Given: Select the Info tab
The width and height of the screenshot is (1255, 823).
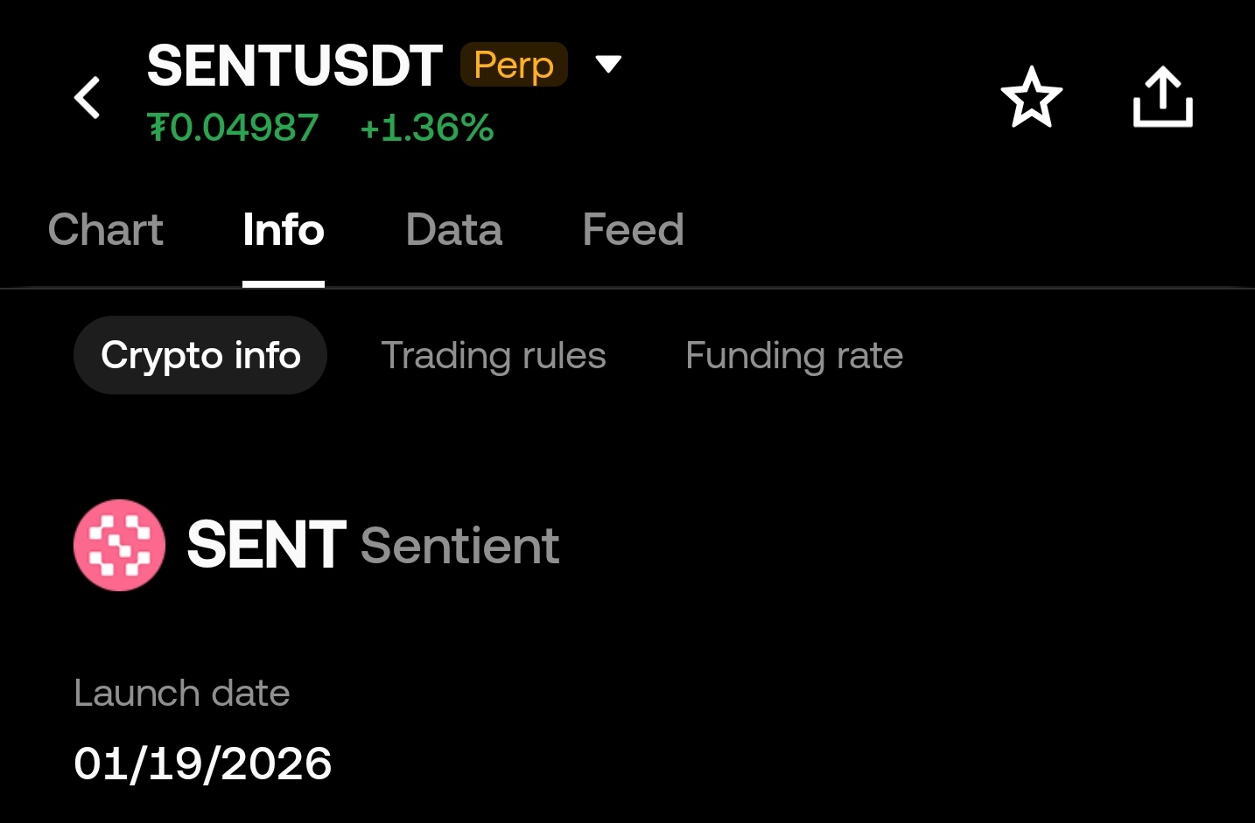Looking at the screenshot, I should (x=283, y=230).
